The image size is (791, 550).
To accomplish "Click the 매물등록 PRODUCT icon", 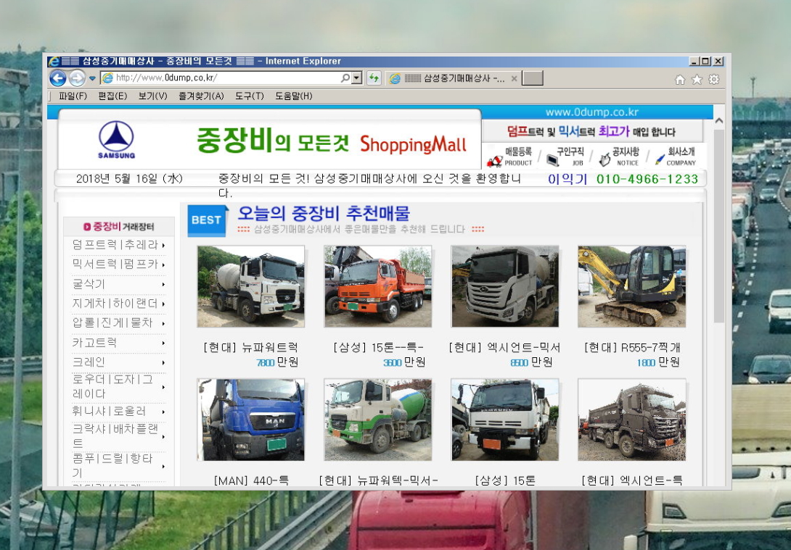I will (509, 157).
